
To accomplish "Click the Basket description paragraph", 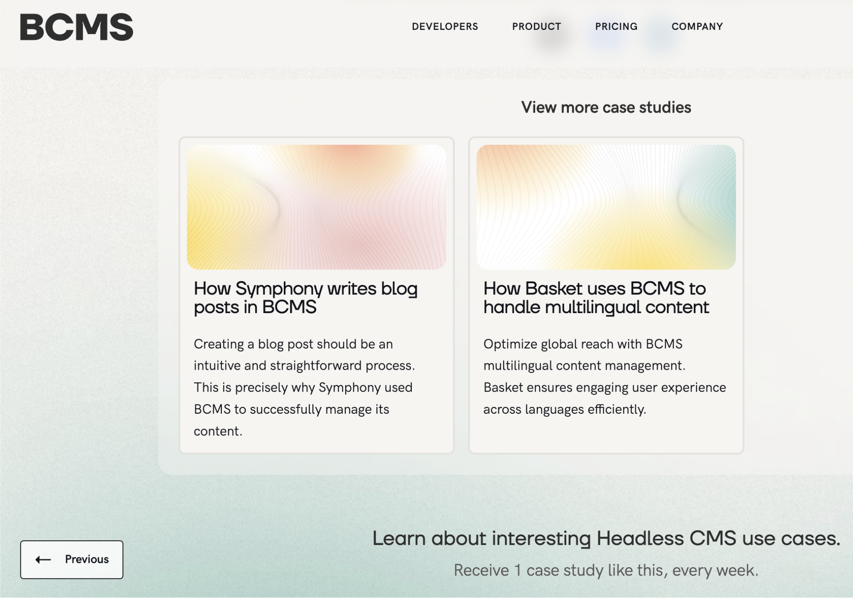I will click(604, 377).
